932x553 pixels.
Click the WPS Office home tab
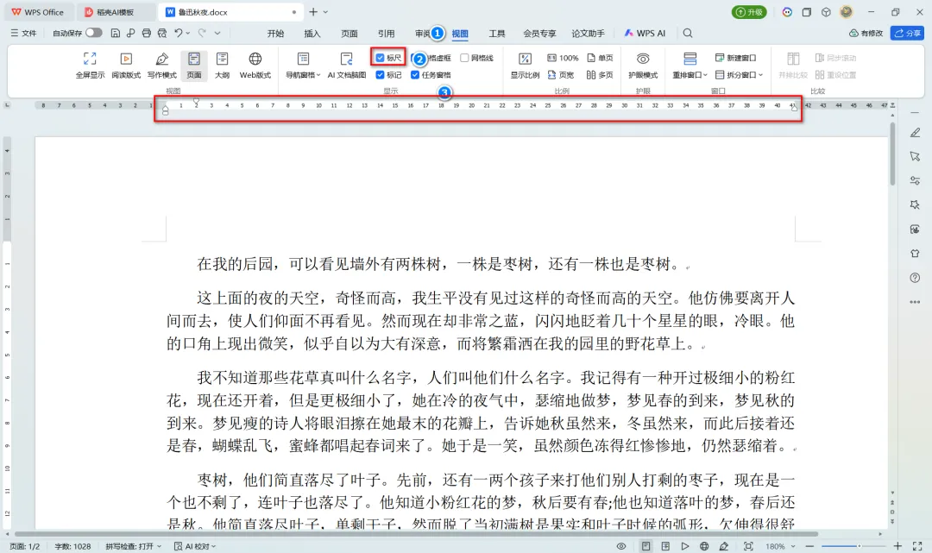coord(37,12)
